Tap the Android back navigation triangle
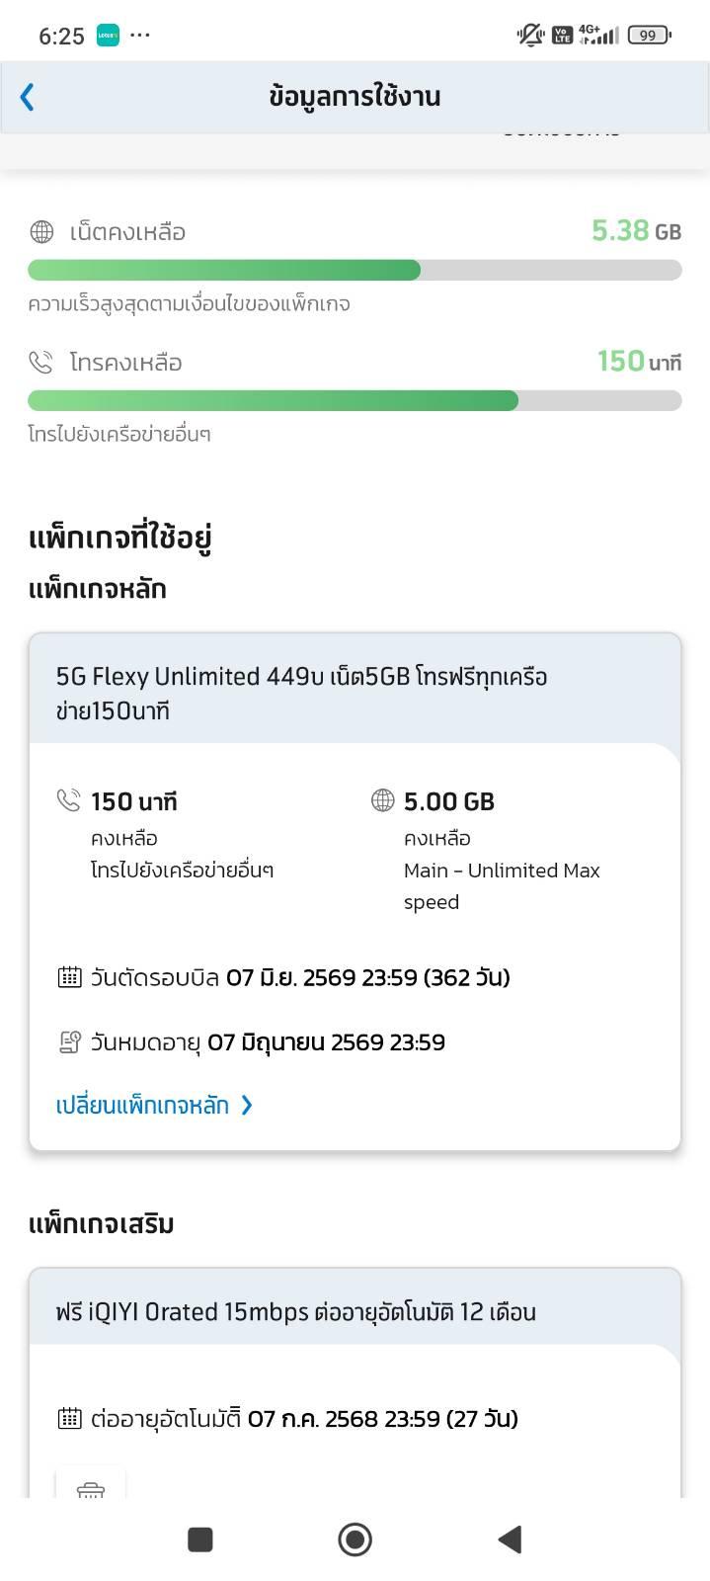The image size is (710, 1581). 510,1539
